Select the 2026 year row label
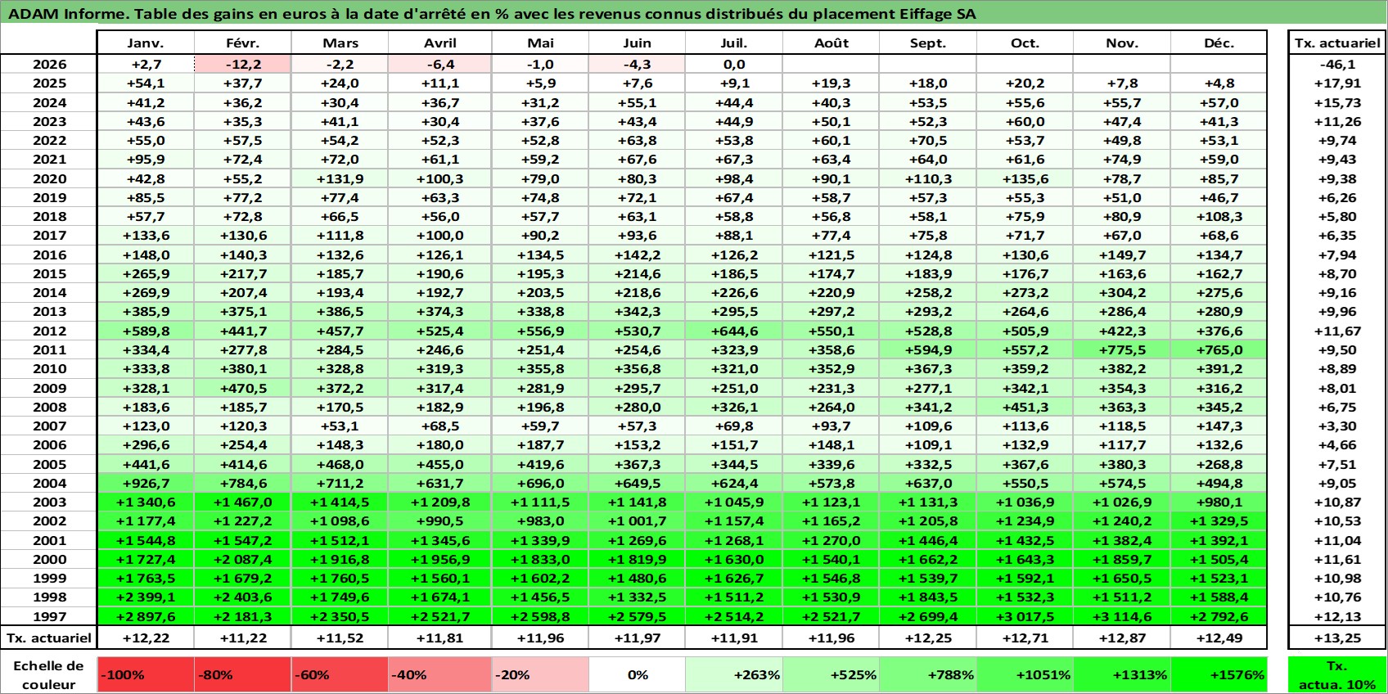1388x694 pixels. point(49,64)
